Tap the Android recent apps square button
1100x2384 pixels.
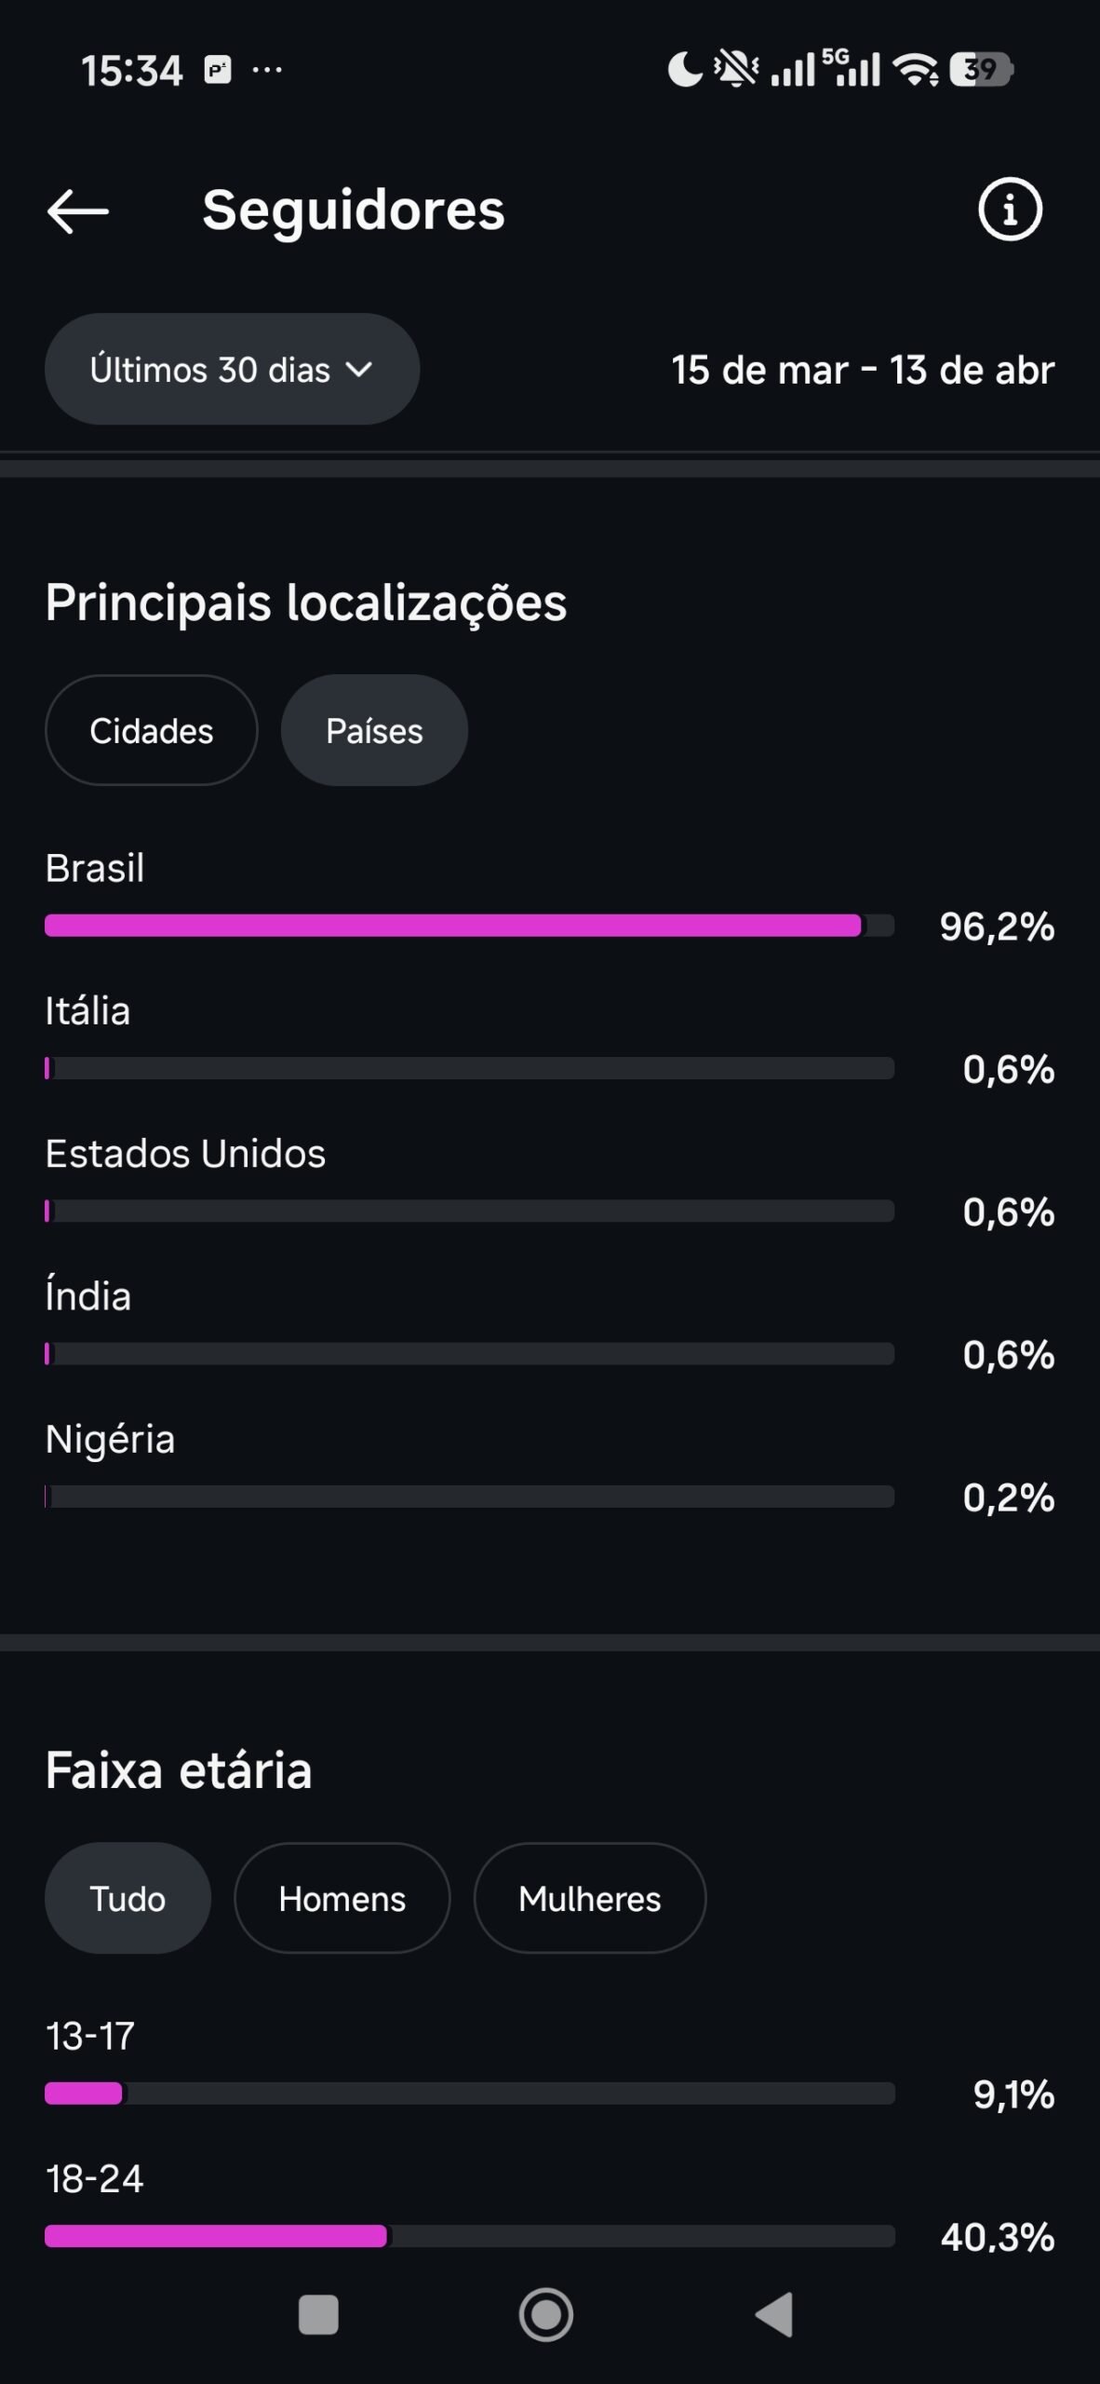317,2315
